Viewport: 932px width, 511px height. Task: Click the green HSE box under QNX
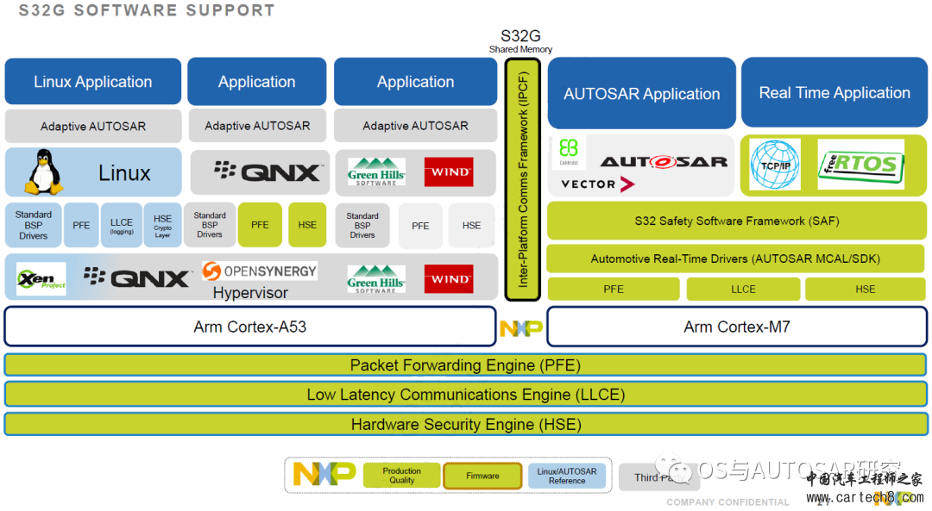pyautogui.click(x=307, y=225)
